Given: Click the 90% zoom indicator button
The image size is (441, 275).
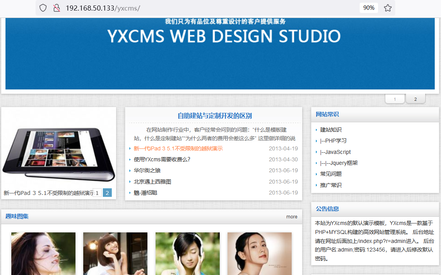Looking at the screenshot, I should pos(368,7).
